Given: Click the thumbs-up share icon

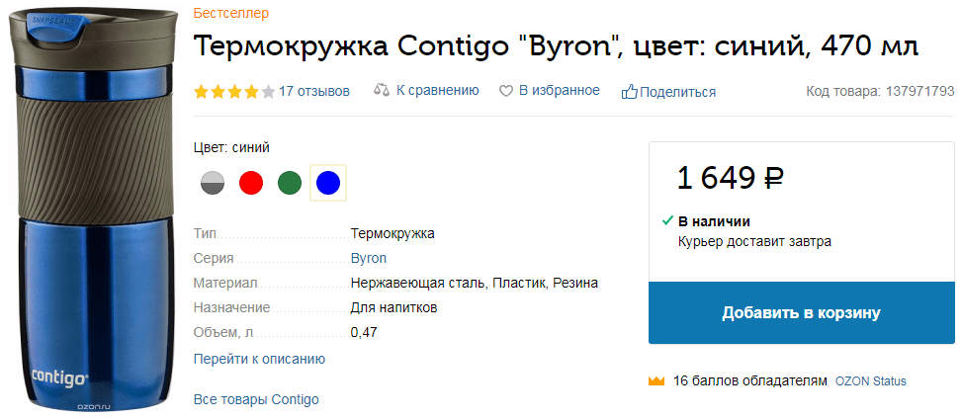Looking at the screenshot, I should pyautogui.click(x=630, y=92).
